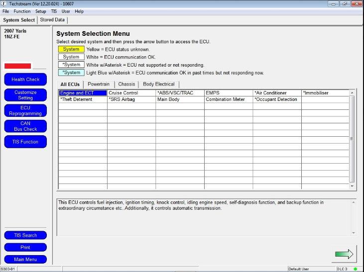
Task: Select Combination Meter system
Action: point(229,99)
